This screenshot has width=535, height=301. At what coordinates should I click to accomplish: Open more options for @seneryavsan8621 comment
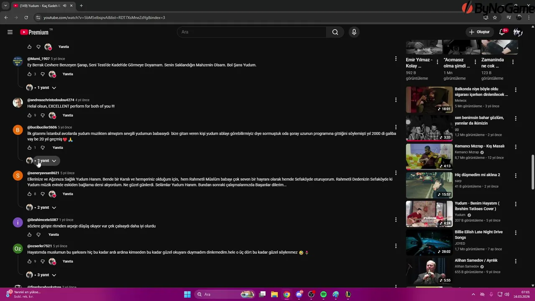pos(396,173)
